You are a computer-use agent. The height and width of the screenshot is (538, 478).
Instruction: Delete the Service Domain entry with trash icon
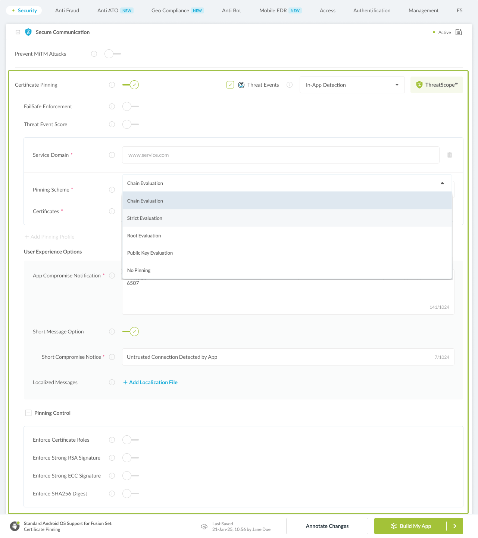point(450,155)
